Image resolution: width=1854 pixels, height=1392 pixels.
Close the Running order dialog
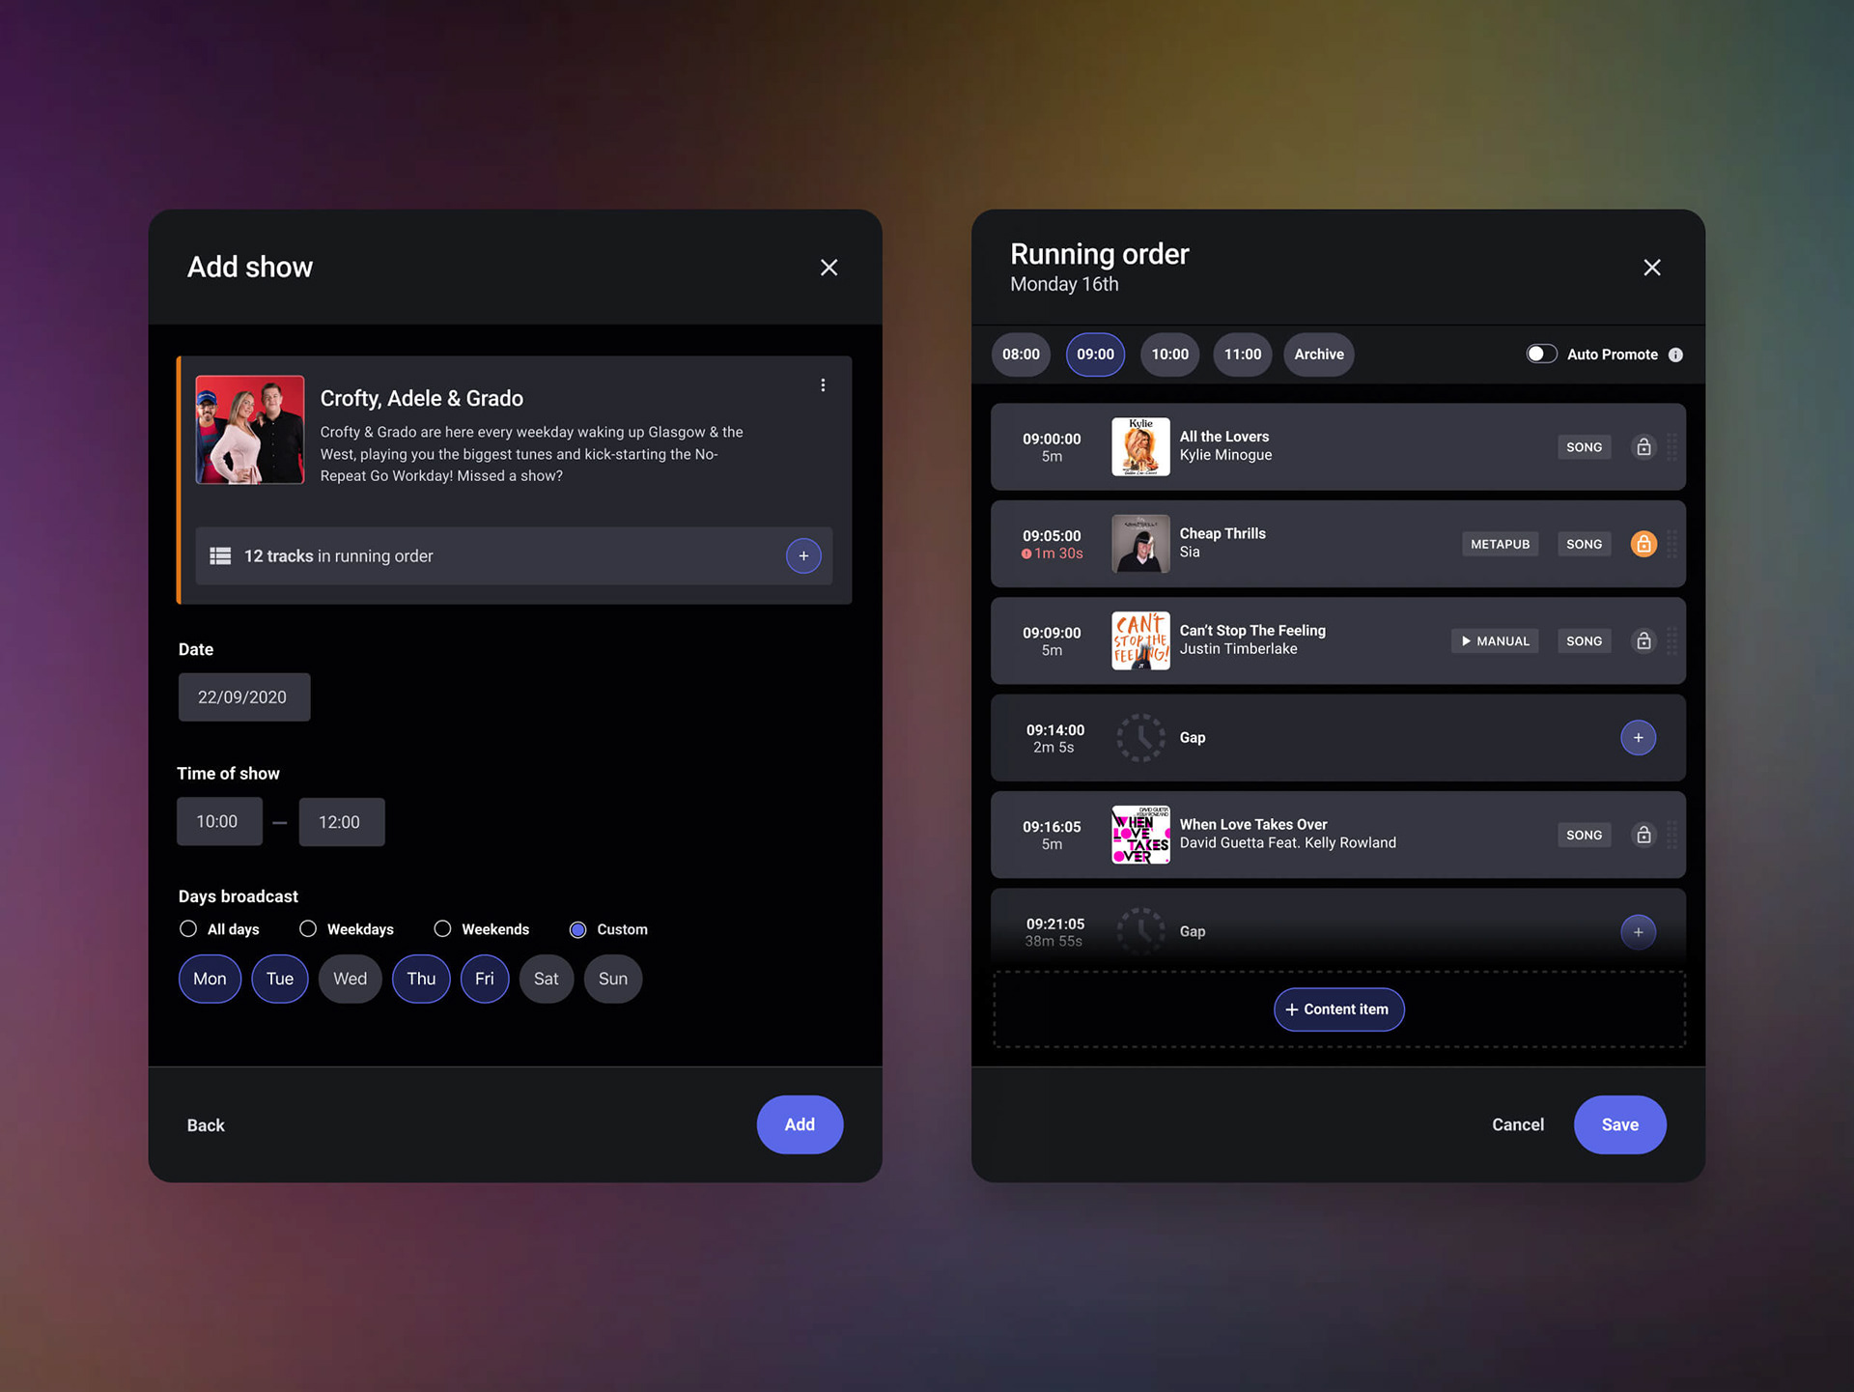pos(1652,268)
